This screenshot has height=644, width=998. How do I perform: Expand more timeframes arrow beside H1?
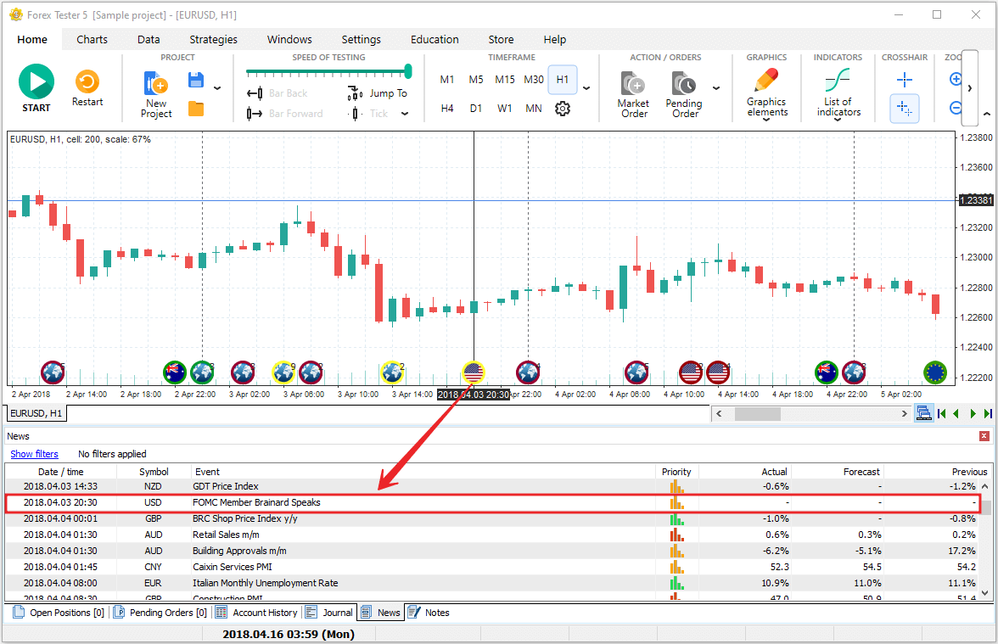click(586, 88)
